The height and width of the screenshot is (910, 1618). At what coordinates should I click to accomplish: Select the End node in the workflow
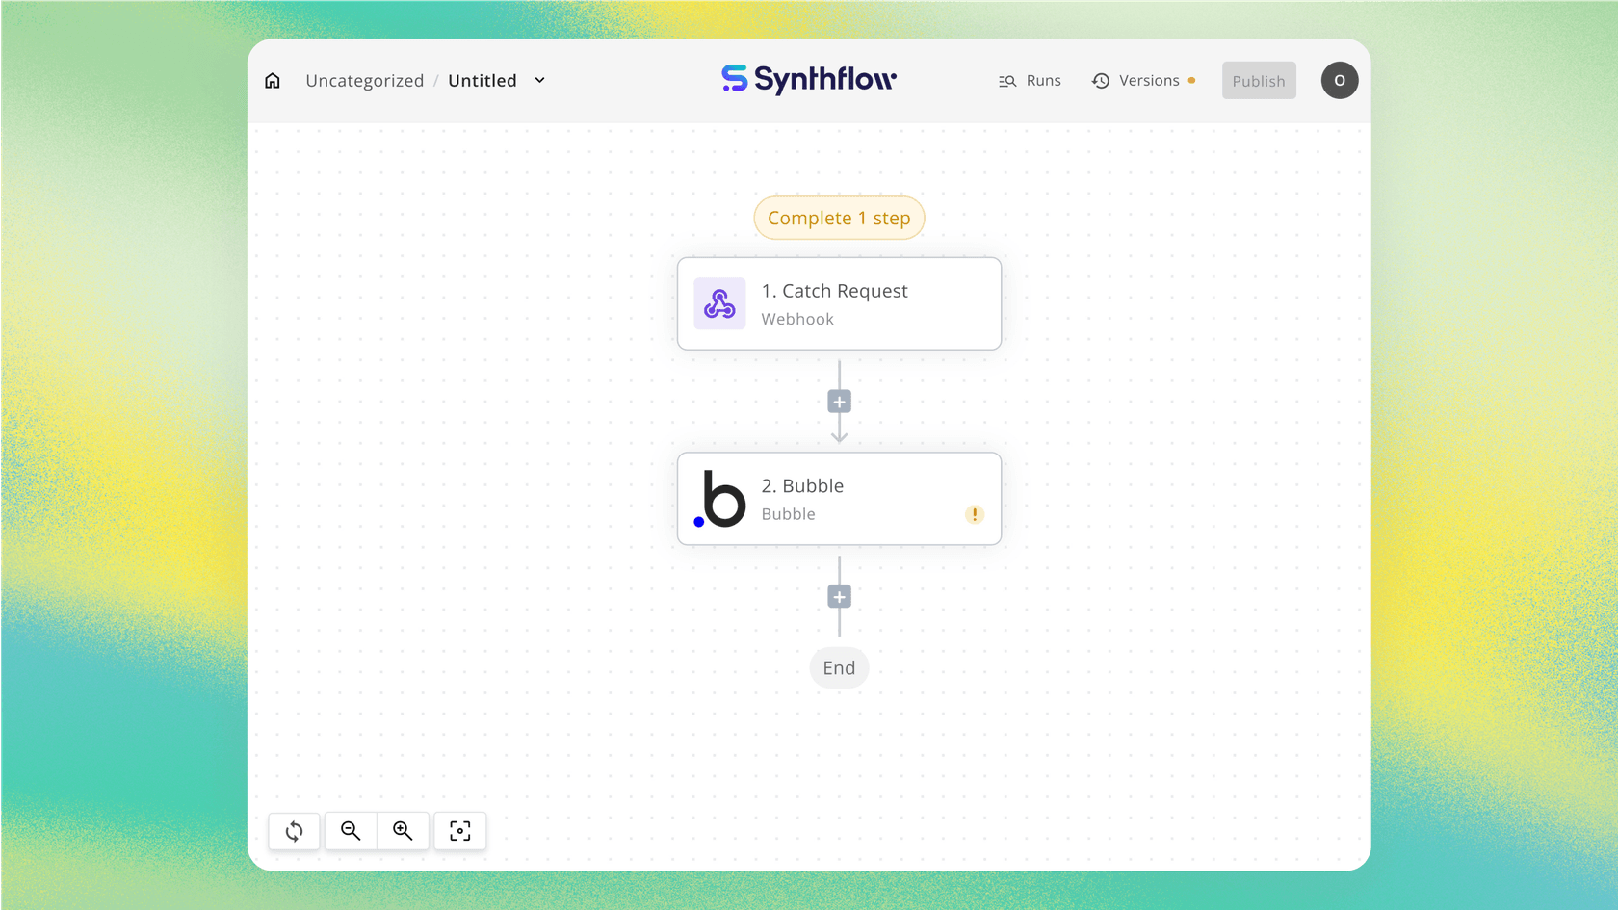839,667
